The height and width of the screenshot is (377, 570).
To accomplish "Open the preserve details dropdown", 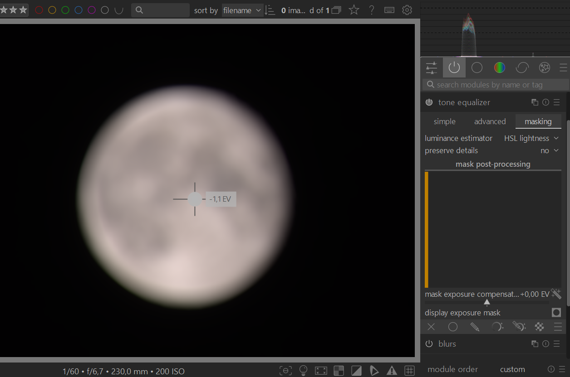I will point(549,150).
